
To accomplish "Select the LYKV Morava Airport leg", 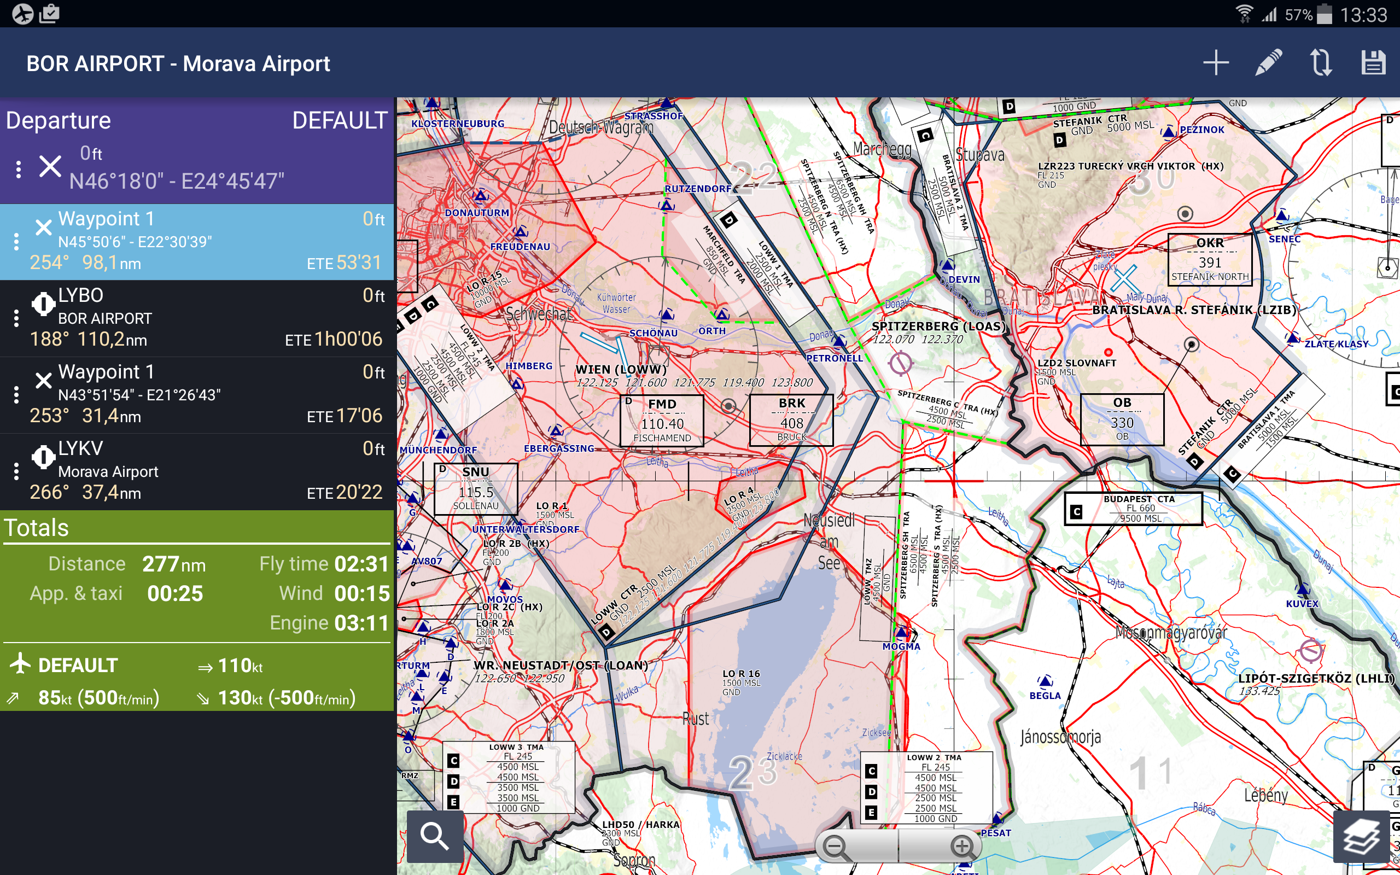I will click(197, 471).
